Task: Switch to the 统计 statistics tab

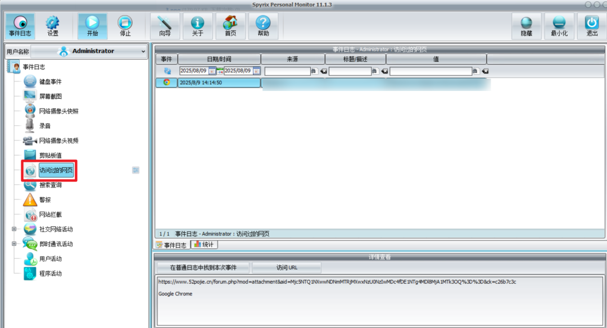Action: click(204, 244)
